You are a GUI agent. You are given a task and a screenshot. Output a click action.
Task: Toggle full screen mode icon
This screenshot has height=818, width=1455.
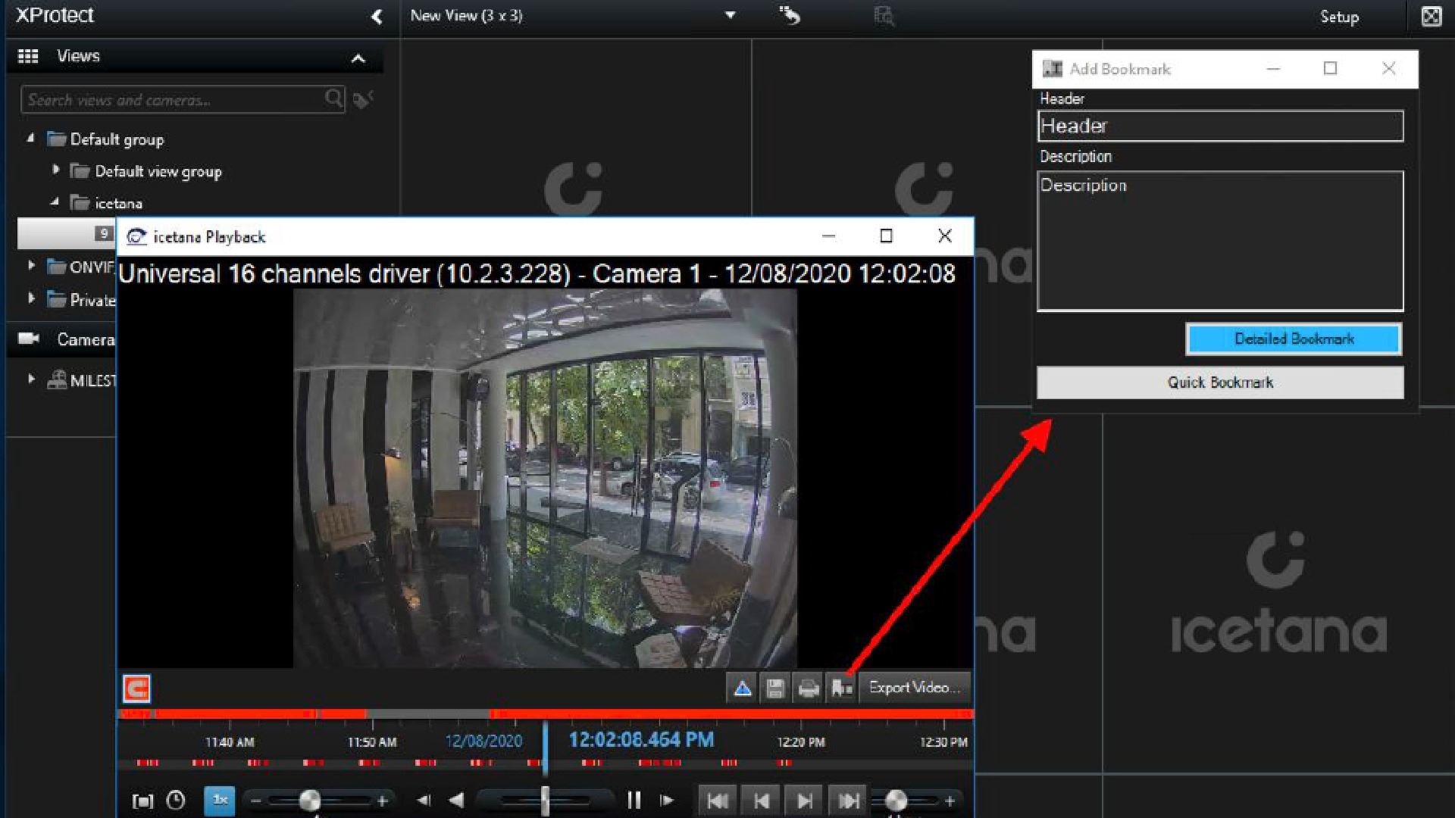click(1431, 17)
